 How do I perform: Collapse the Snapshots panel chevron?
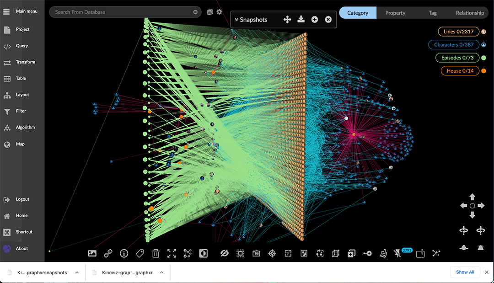tap(236, 20)
